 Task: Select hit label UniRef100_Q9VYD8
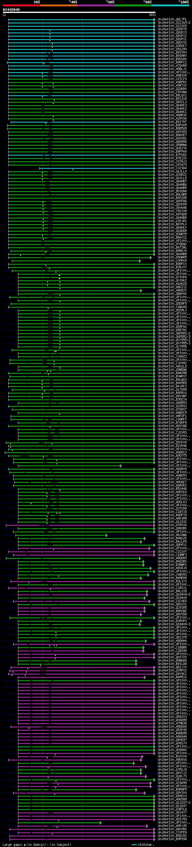pyautogui.click(x=172, y=614)
